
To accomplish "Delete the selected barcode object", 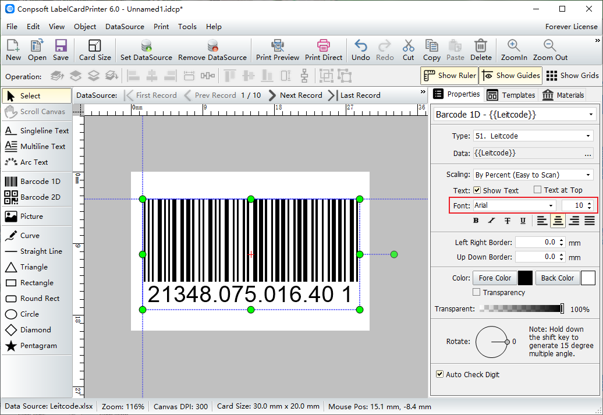I will coord(481,50).
